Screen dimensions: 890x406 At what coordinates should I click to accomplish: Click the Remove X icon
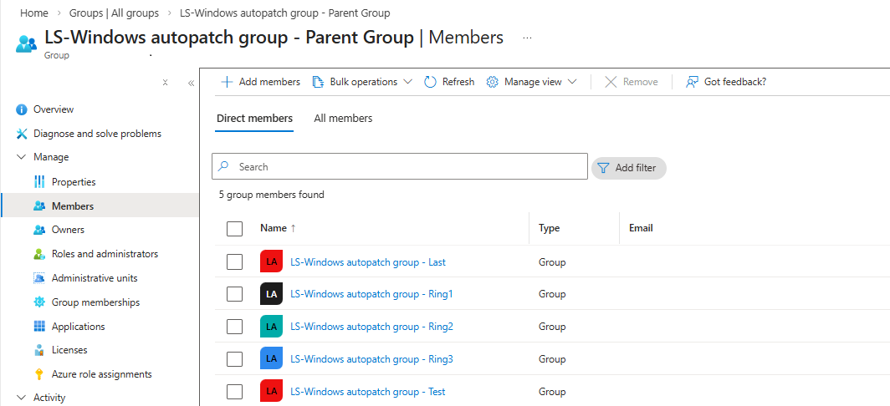[x=611, y=82]
